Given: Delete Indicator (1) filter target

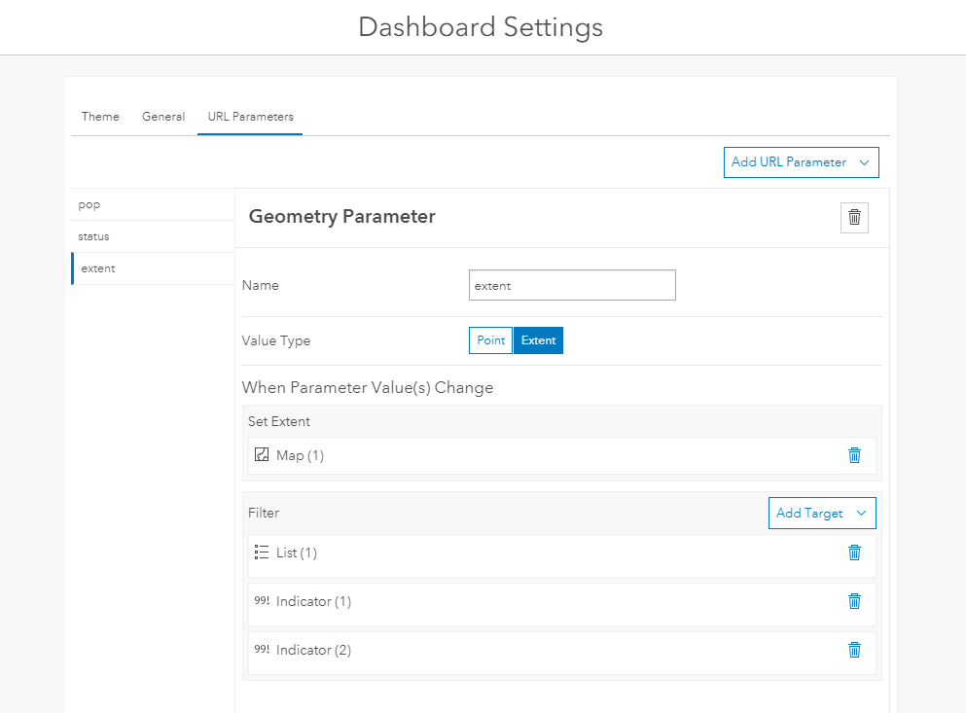Looking at the screenshot, I should (x=854, y=601).
